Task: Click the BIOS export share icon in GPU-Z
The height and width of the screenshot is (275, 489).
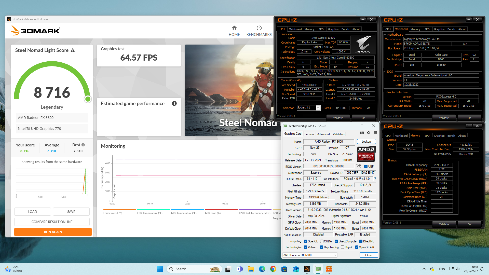Action: pos(358,166)
